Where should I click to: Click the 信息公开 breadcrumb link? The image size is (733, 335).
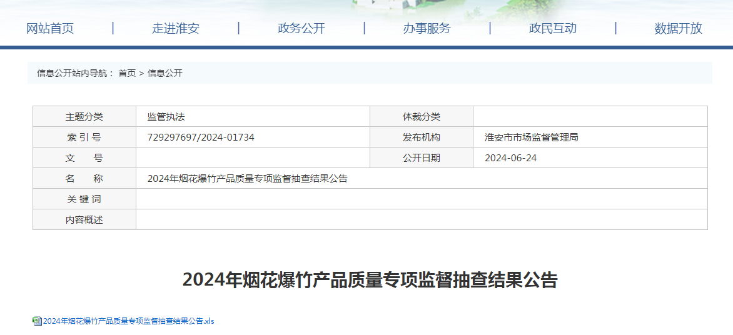point(165,73)
